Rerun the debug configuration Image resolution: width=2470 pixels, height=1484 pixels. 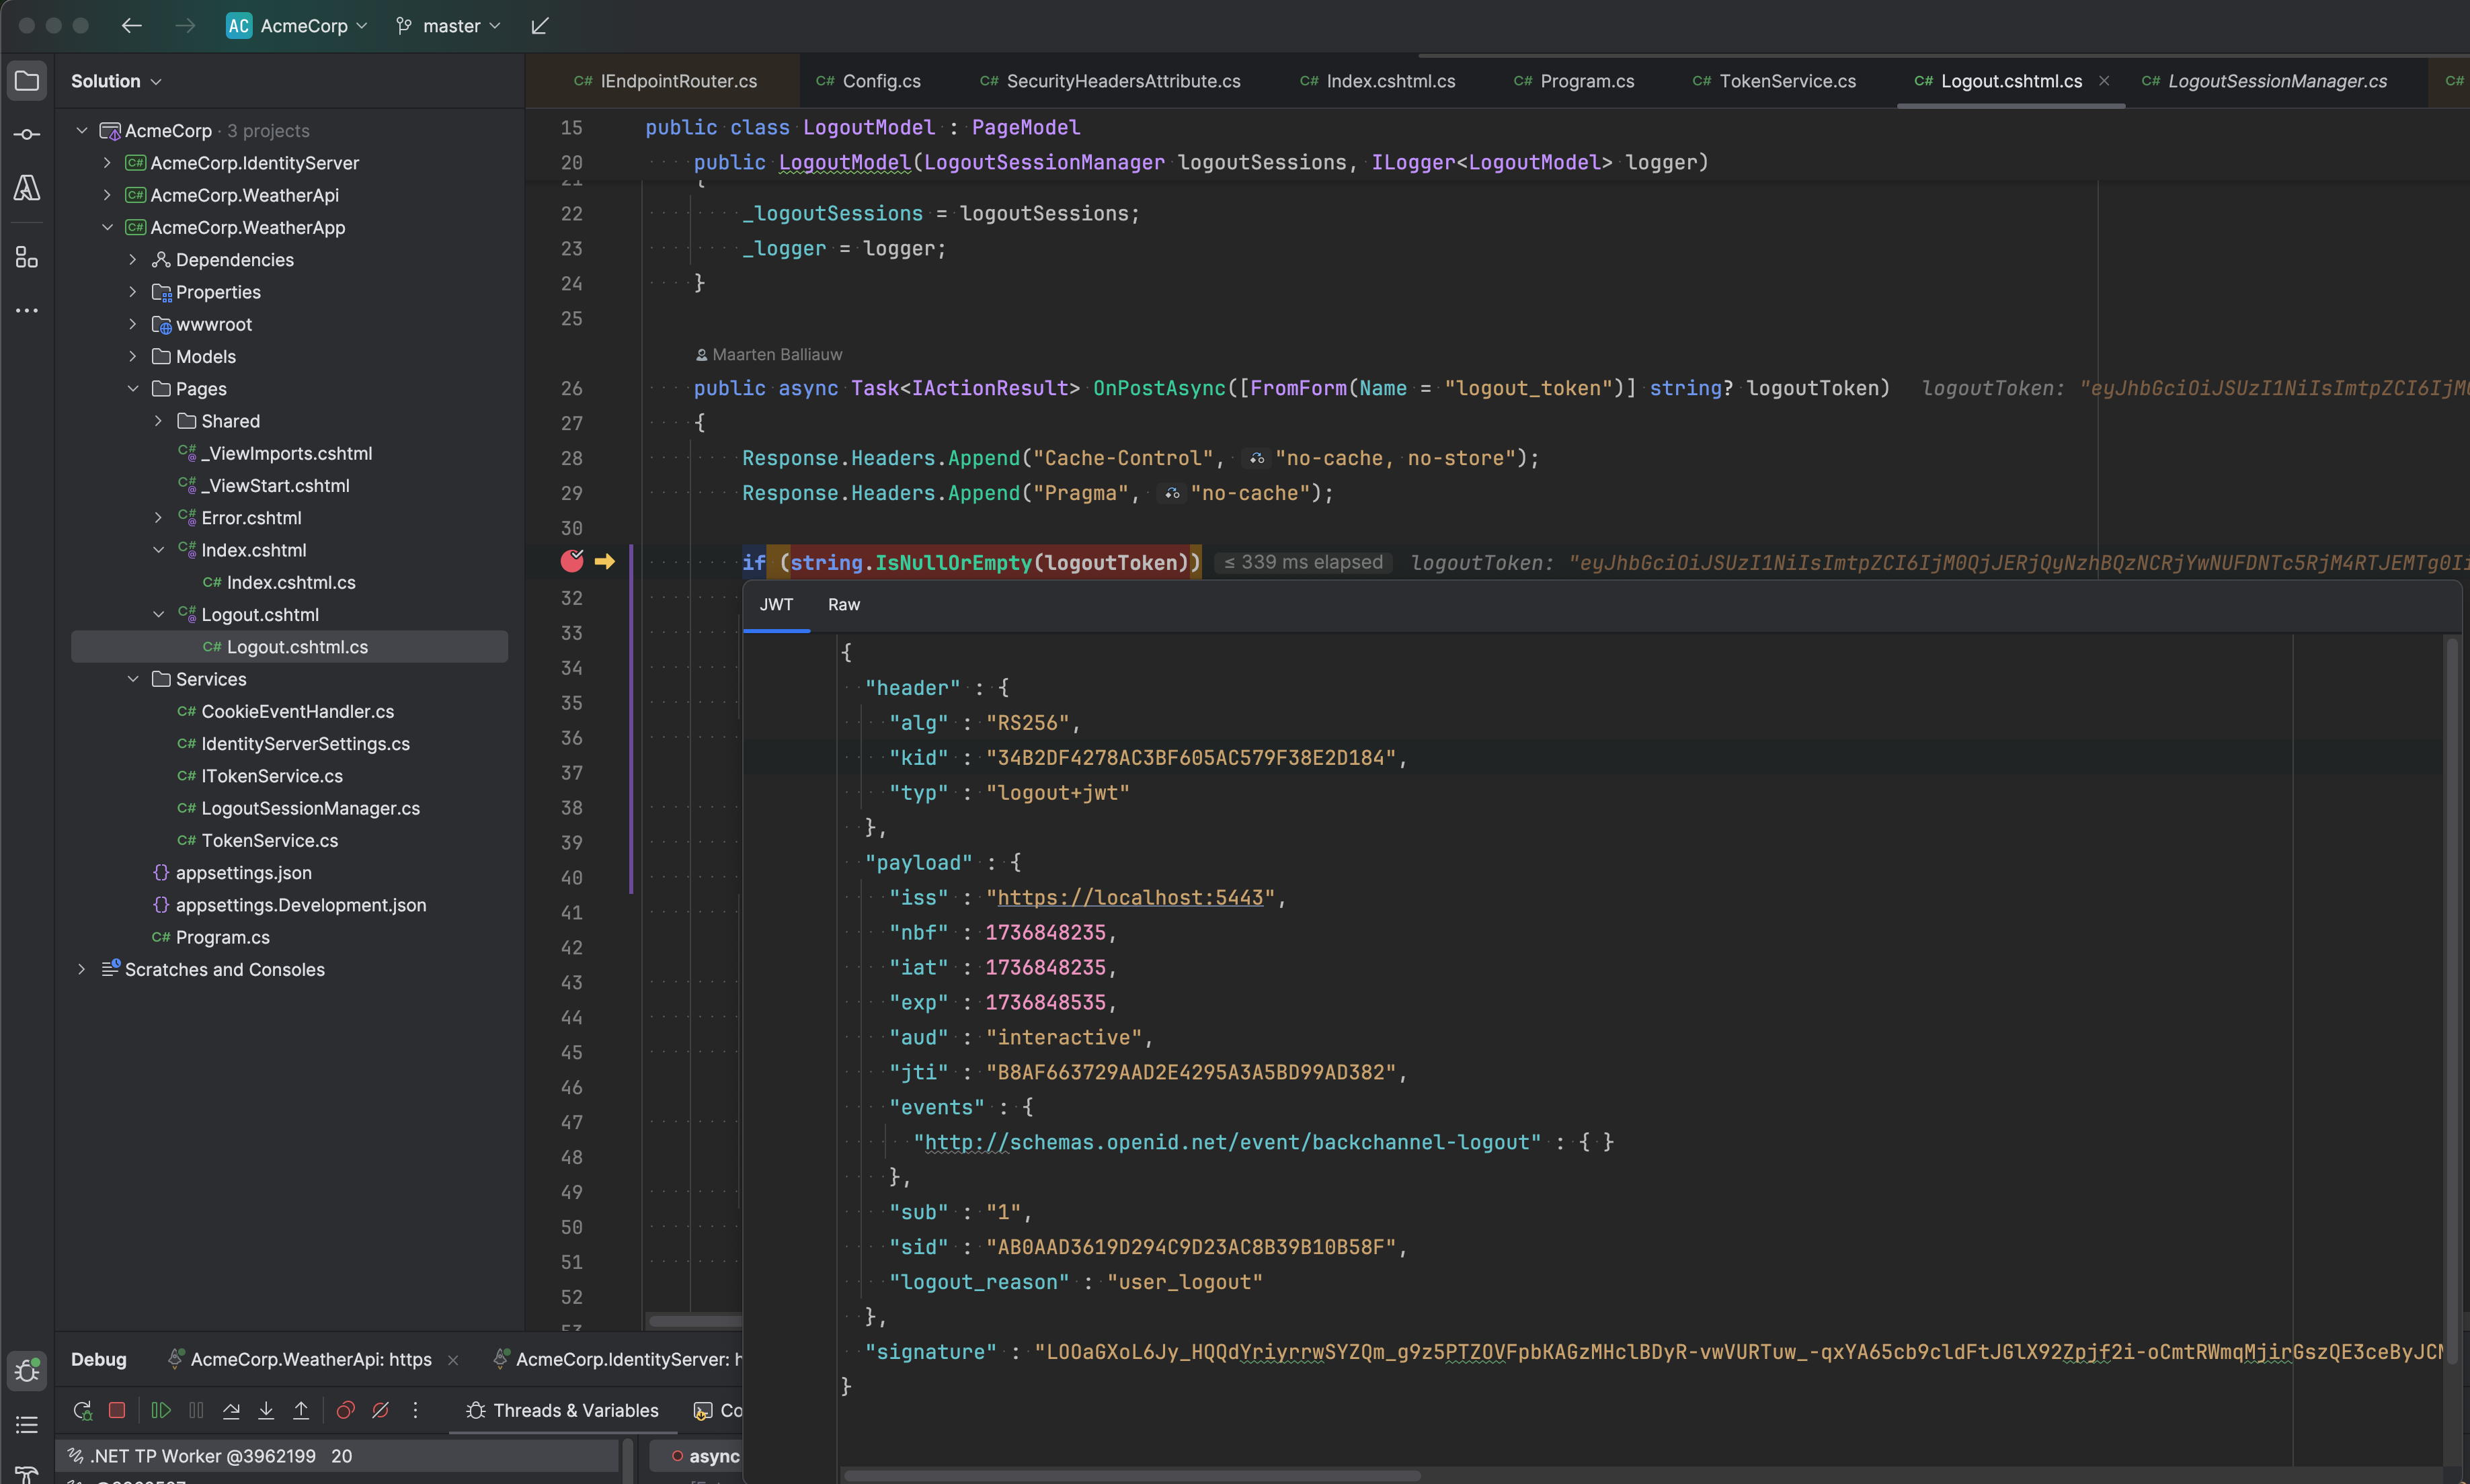click(82, 1410)
